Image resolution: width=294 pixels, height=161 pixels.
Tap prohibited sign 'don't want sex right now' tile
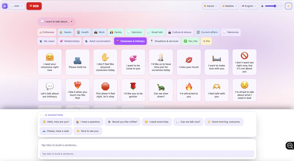(x=244, y=62)
